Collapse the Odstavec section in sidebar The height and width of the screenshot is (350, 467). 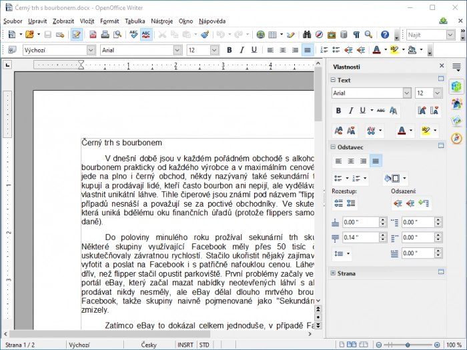coord(333,147)
